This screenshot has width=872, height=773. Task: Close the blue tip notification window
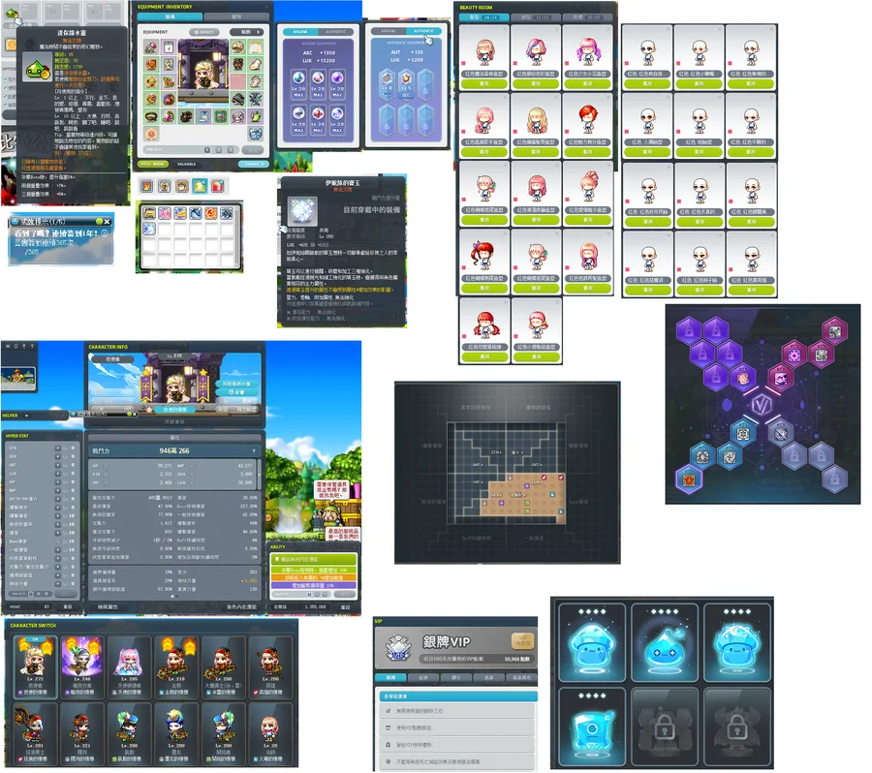tap(108, 222)
